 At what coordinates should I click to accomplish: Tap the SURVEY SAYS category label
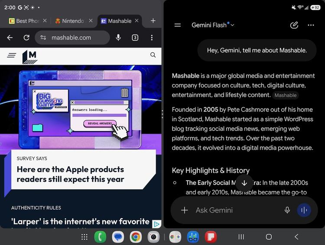tap(32, 158)
